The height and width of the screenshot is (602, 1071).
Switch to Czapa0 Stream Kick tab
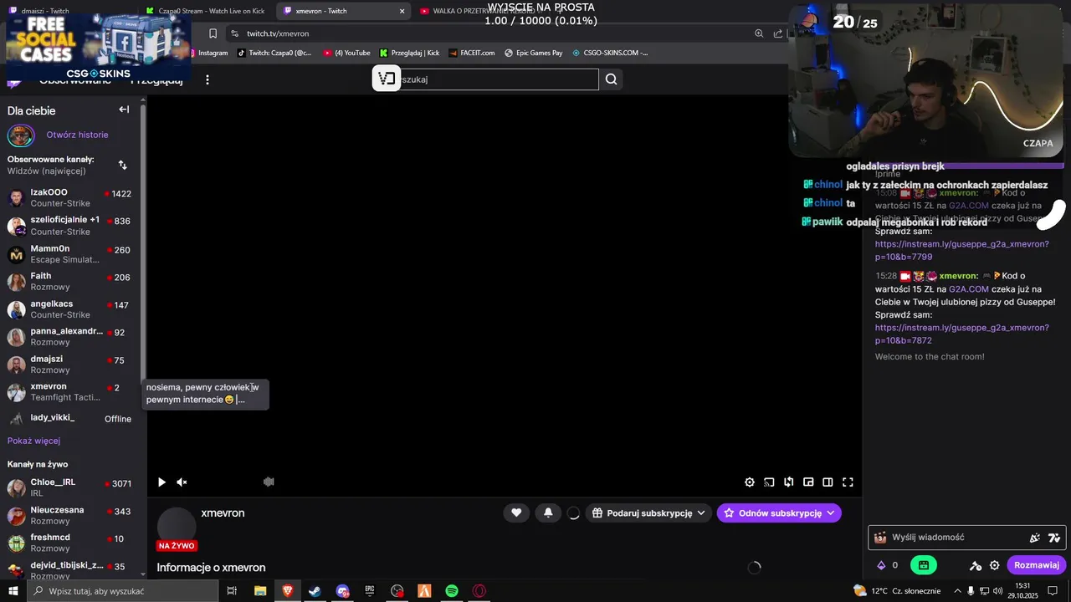(205, 11)
